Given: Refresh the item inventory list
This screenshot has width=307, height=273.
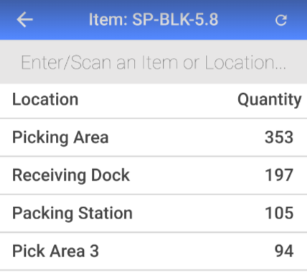Looking at the screenshot, I should pyautogui.click(x=281, y=20).
